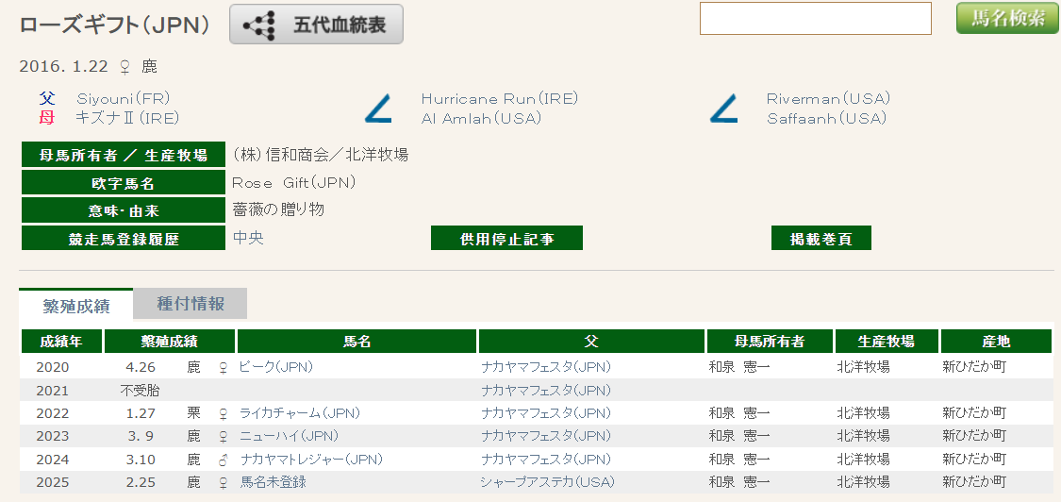Click the date 3.10 in 2024 row

(141, 460)
